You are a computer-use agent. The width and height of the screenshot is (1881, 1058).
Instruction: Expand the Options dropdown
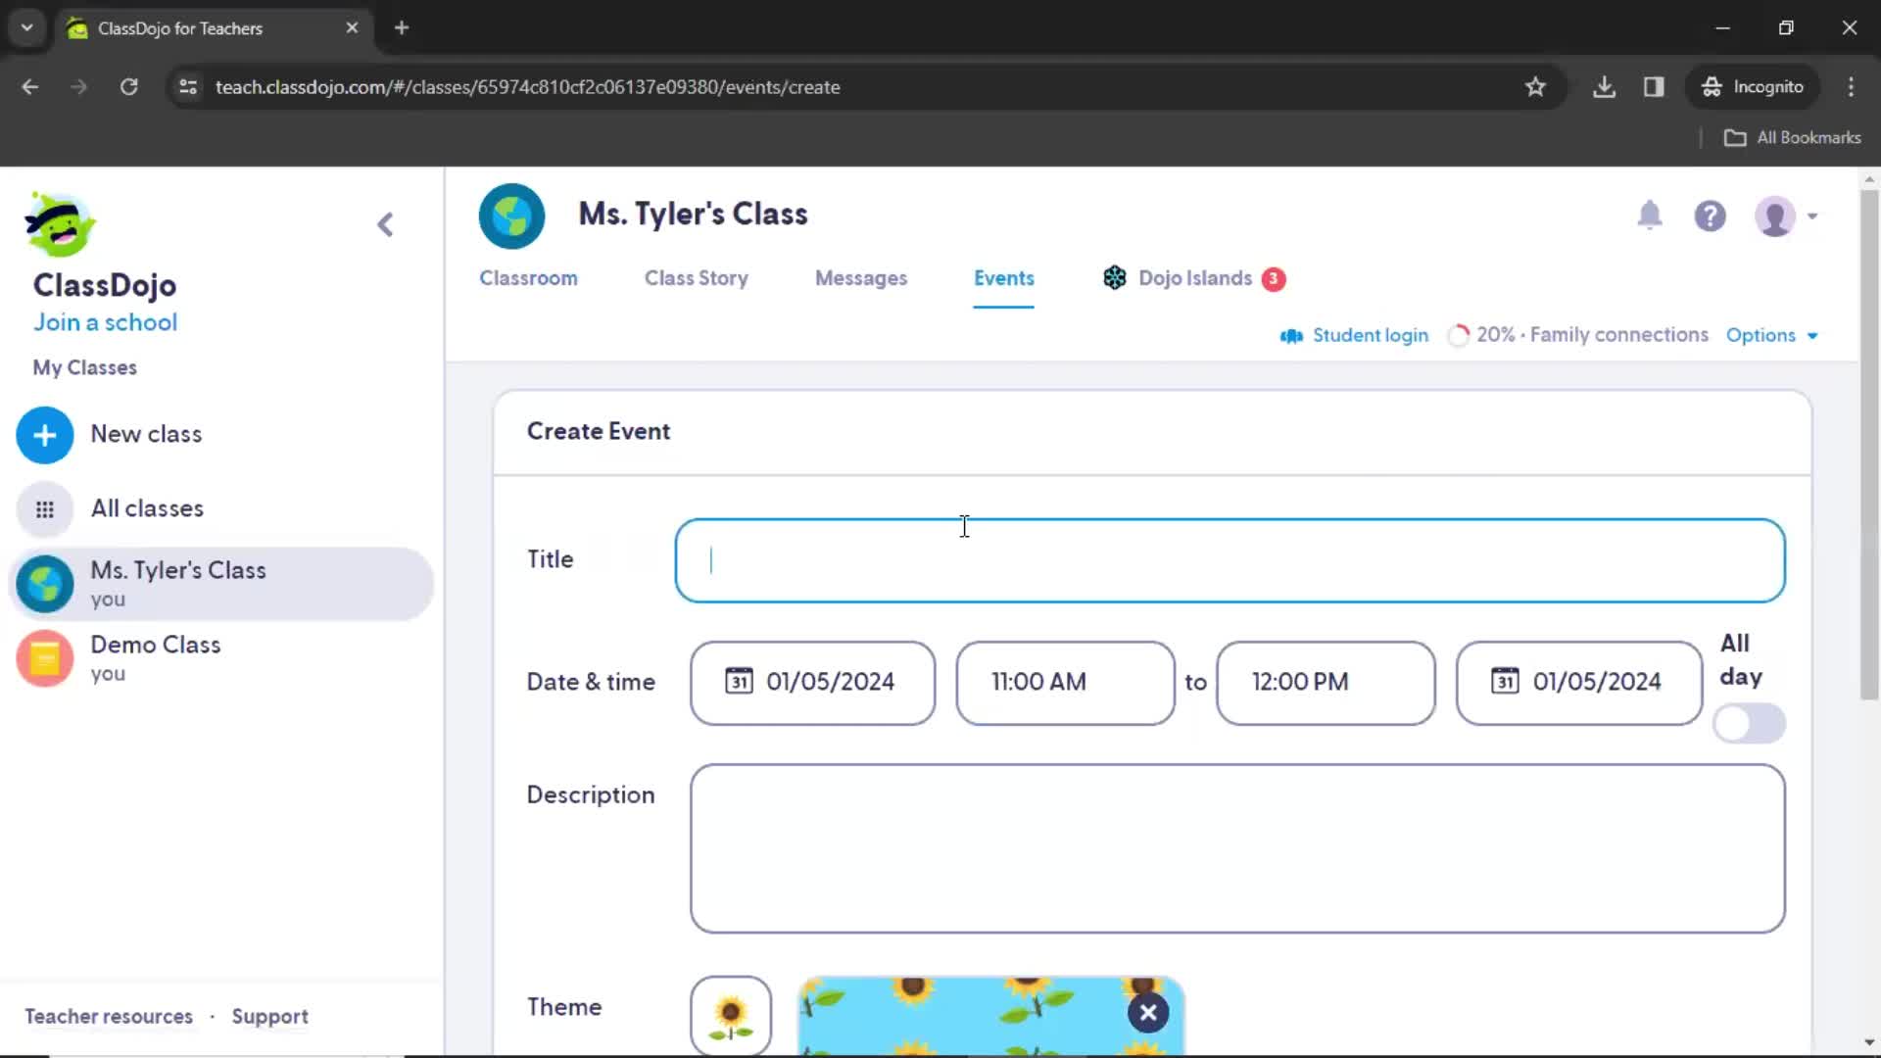tap(1771, 336)
